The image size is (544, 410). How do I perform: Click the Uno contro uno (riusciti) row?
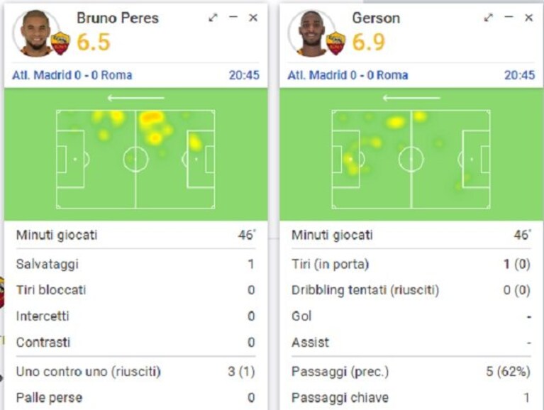pos(135,372)
